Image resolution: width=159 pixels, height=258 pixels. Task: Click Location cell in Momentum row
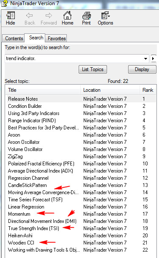105,214
